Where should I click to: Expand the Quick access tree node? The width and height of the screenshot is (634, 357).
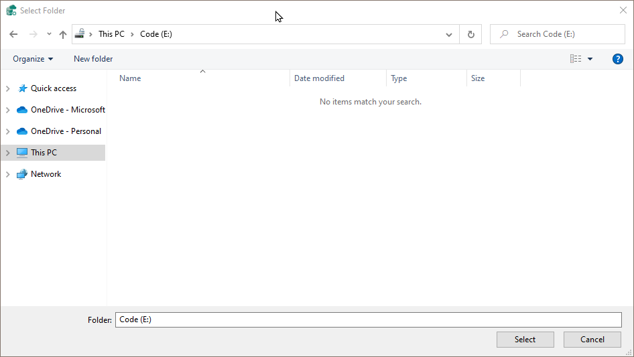tap(7, 88)
